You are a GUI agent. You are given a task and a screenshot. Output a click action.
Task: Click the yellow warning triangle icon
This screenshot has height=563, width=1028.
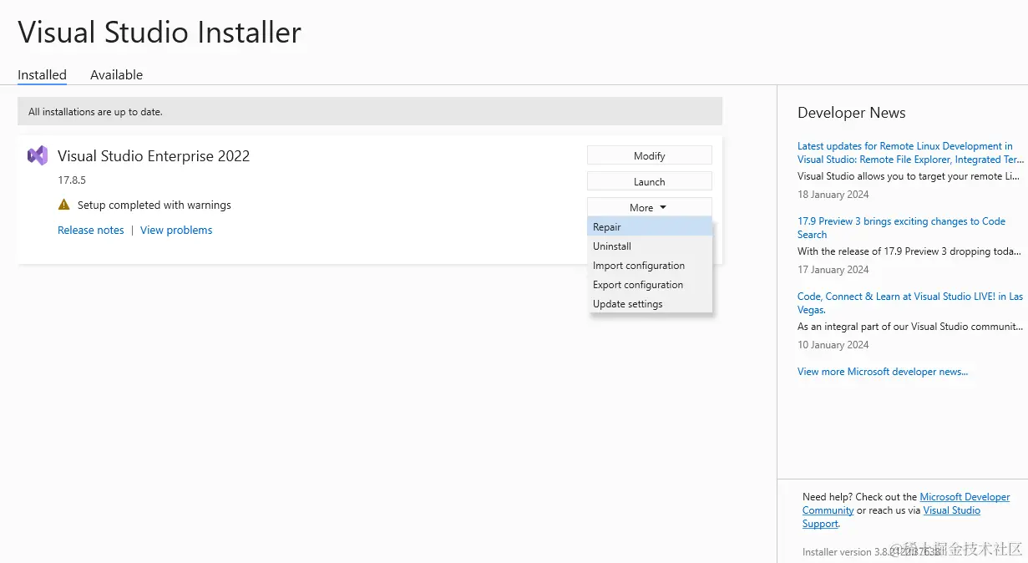[64, 205]
